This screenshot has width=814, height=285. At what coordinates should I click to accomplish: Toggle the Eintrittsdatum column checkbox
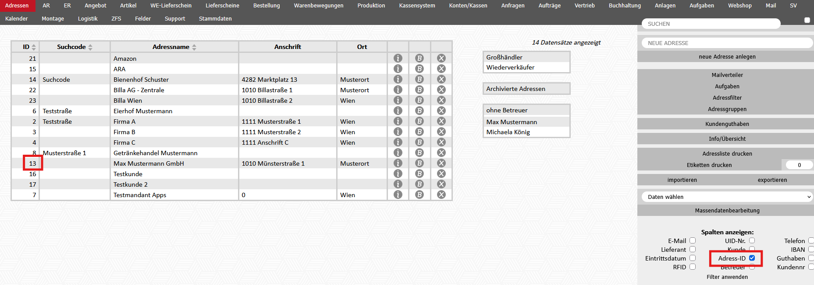click(x=693, y=258)
